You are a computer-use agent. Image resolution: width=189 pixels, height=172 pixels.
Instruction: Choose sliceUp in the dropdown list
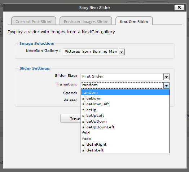[x=125, y=110]
